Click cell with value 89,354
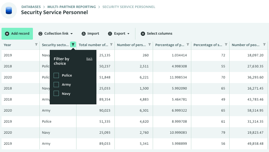The height and width of the screenshot is (152, 269). (104, 99)
